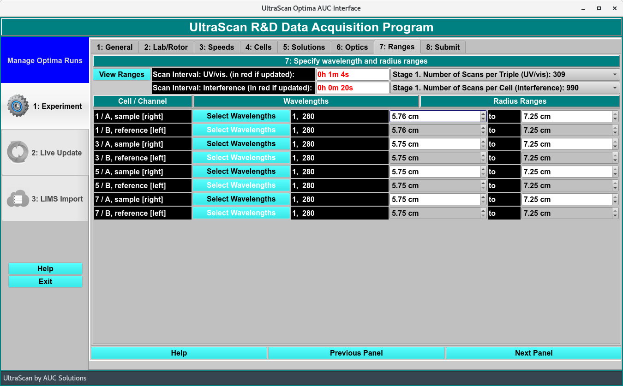Image resolution: width=623 pixels, height=386 pixels.
Task: Click the refresh icon for Live Update
Action: point(18,153)
